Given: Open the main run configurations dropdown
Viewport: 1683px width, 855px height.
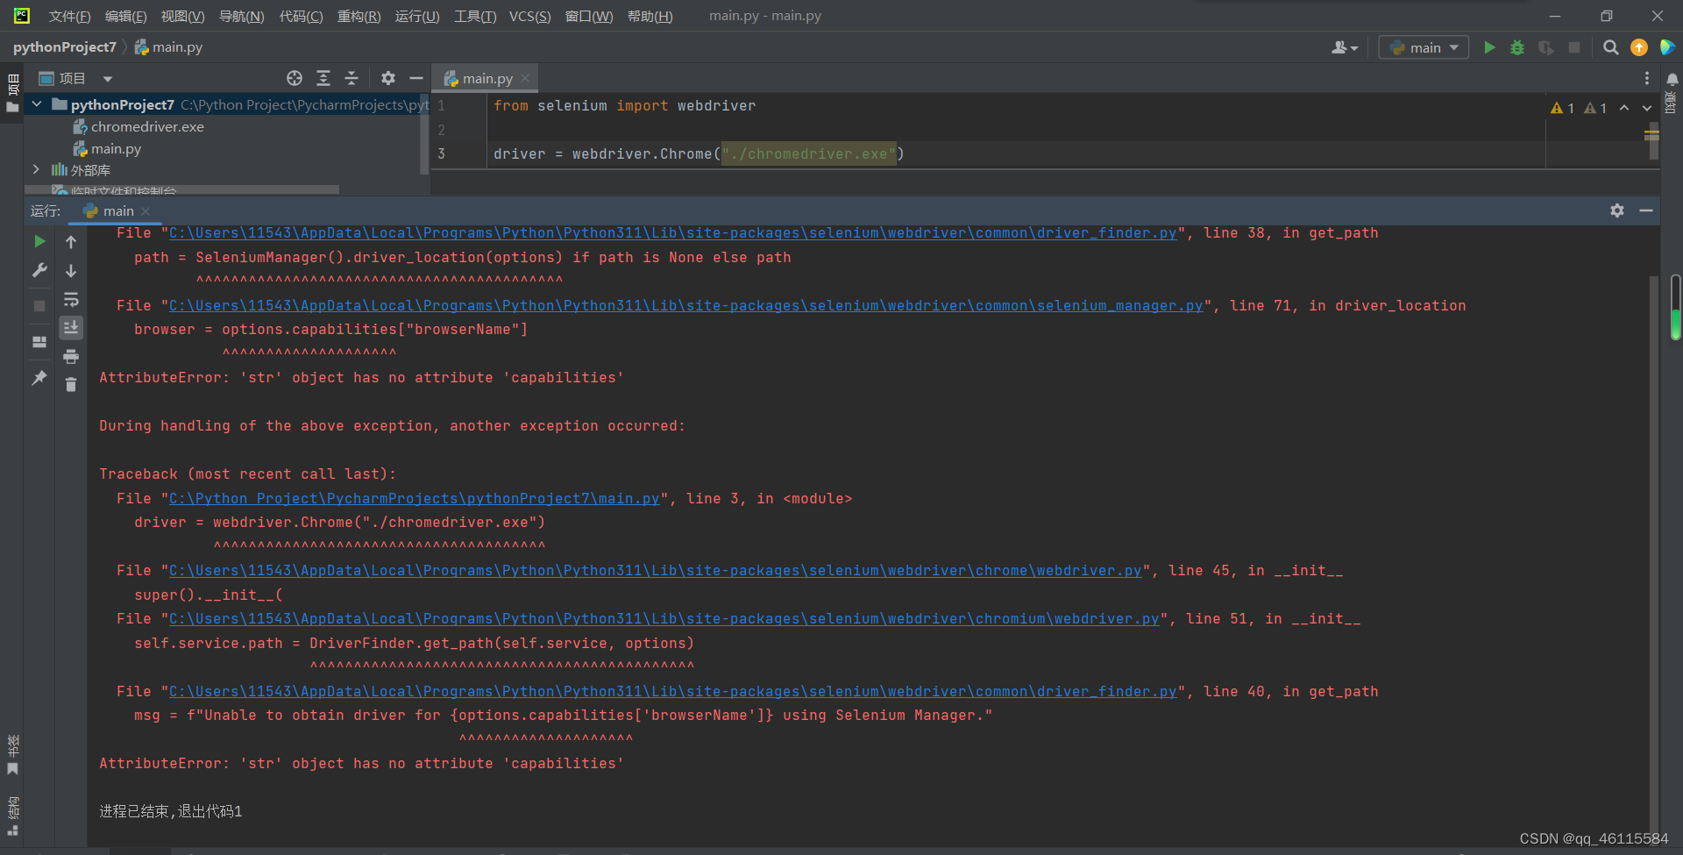Looking at the screenshot, I should click(1423, 47).
